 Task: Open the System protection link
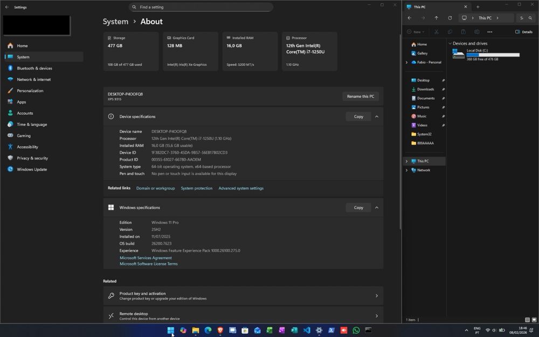tap(197, 188)
